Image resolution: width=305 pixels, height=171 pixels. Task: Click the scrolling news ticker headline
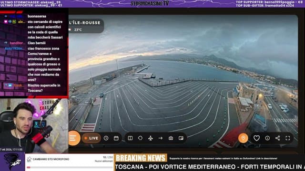point(210,167)
